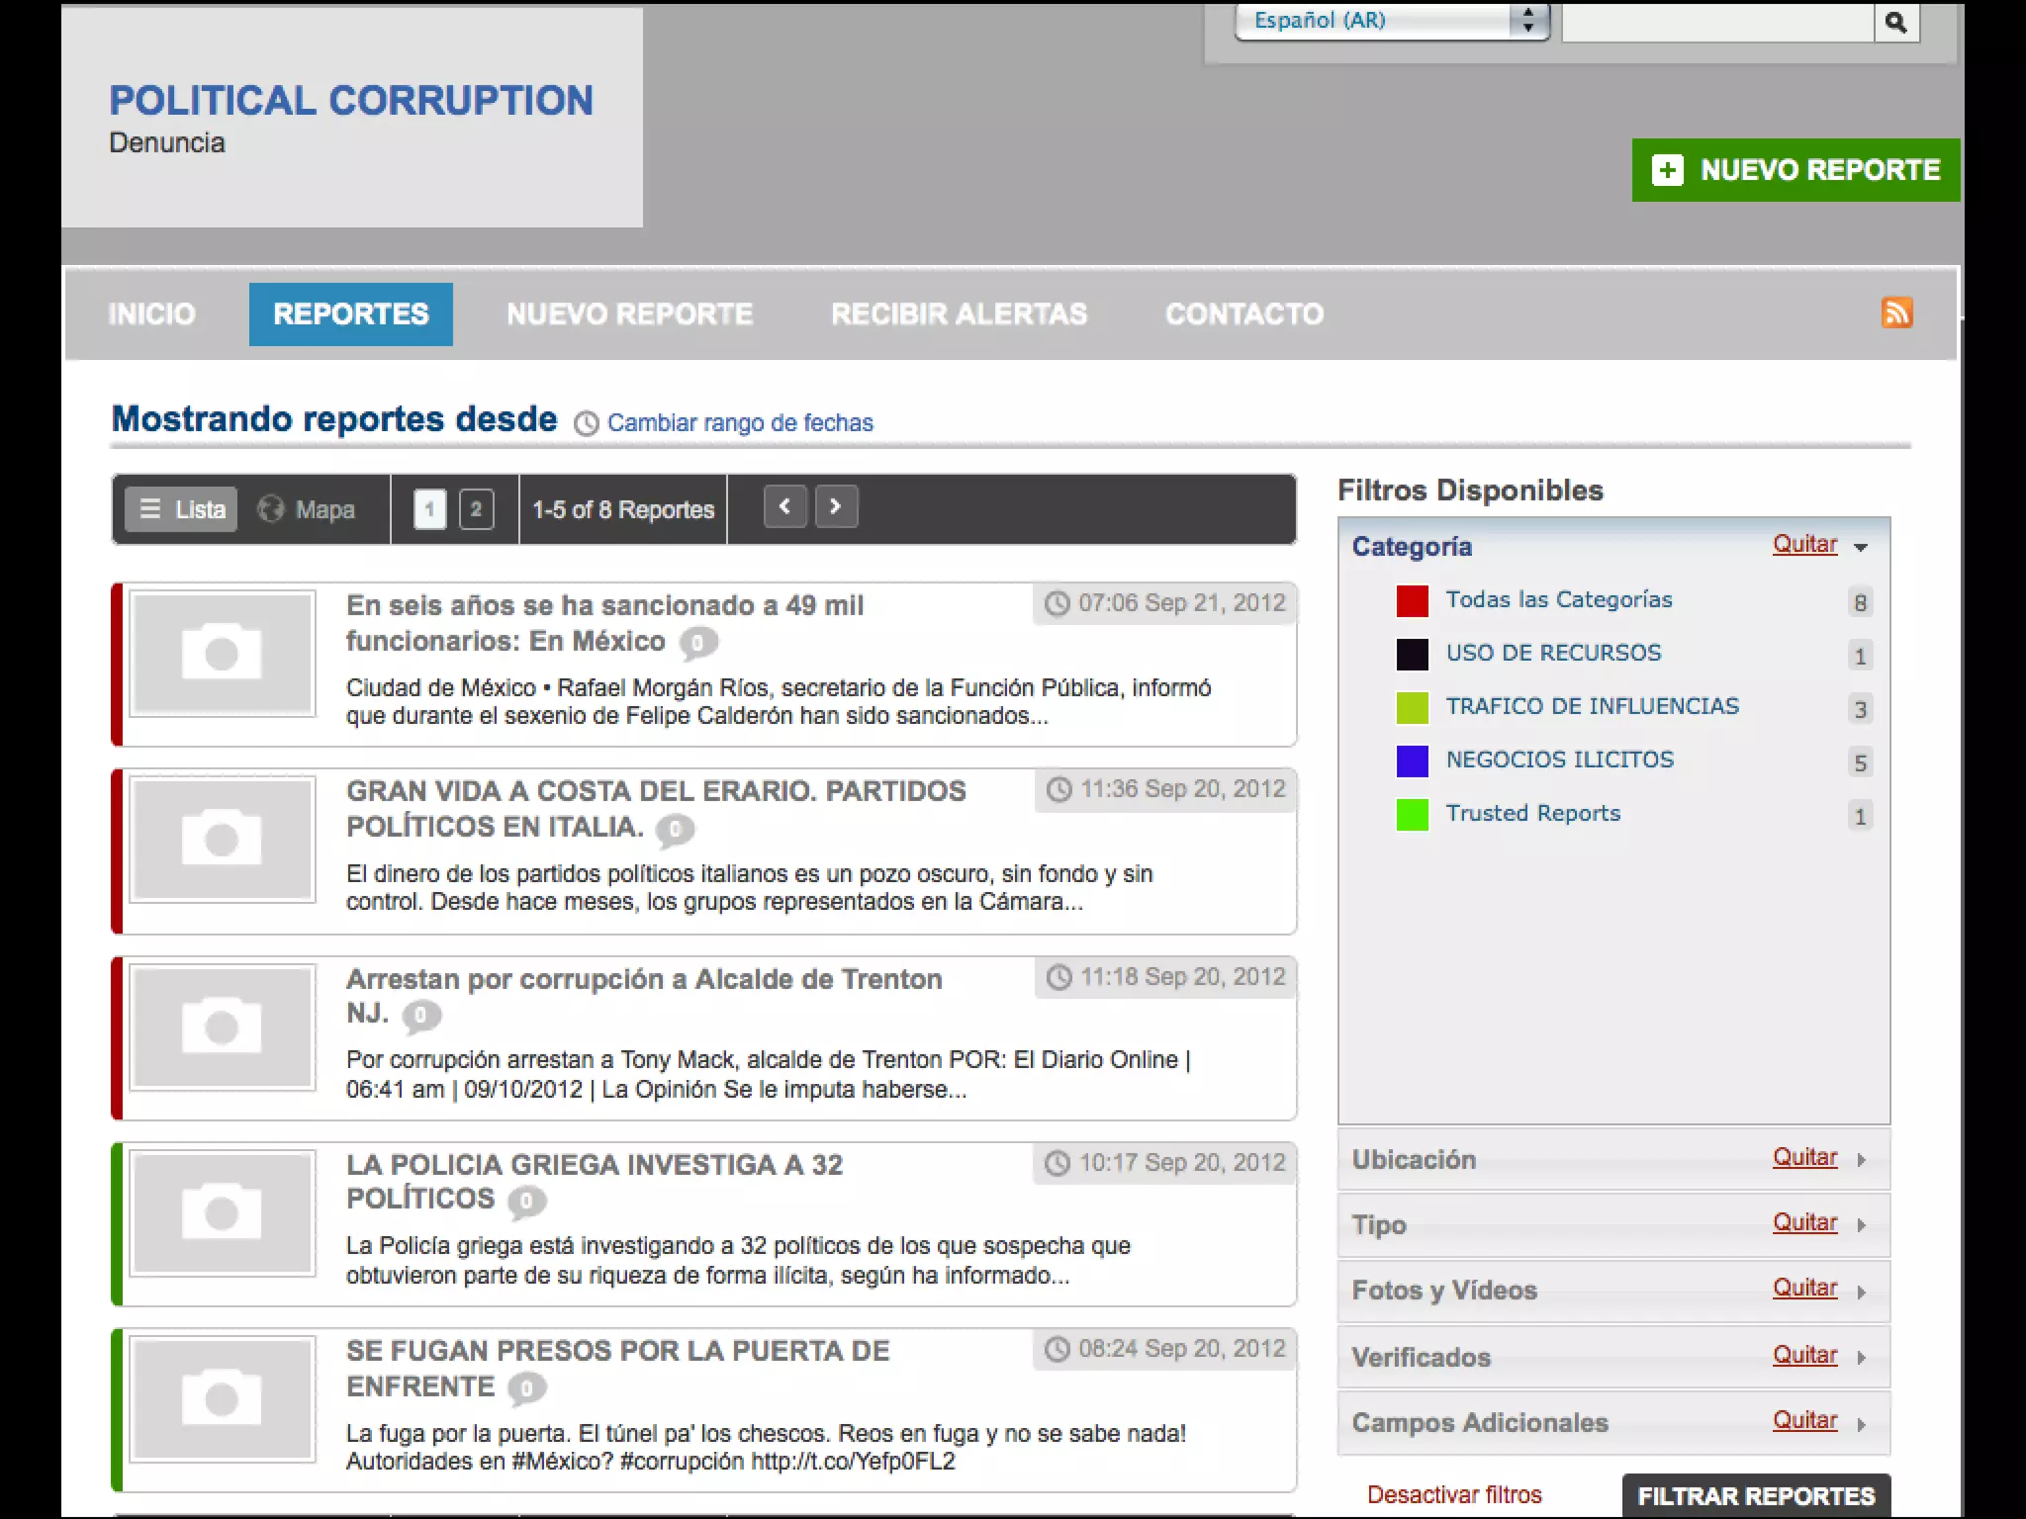Click the orange RSS feed icon
Viewport: 2026px width, 1519px height.
point(1896,313)
